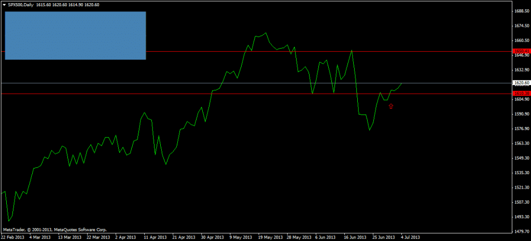Viewport: 531px width, 241px height.
Task: Click the red 1650.41 price label
Action: (522, 51)
